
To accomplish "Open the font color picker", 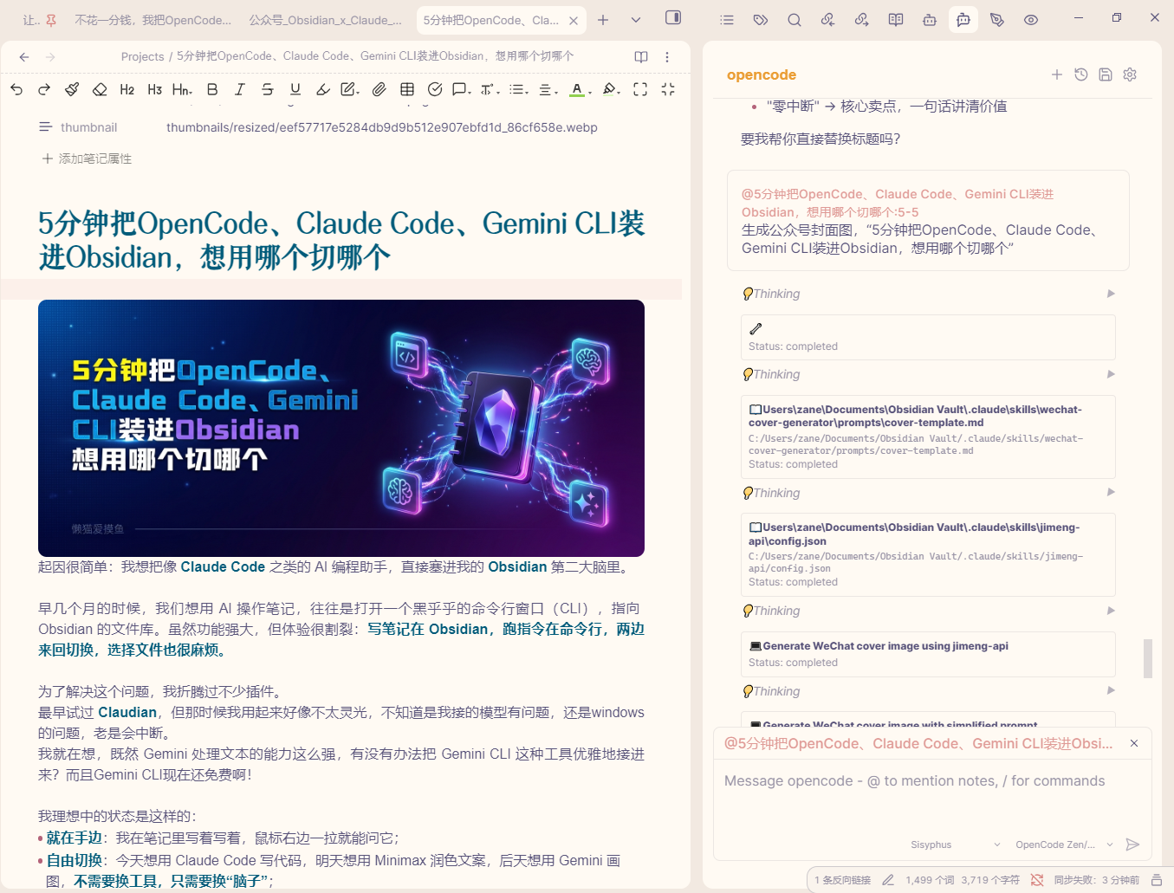I will pos(577,89).
